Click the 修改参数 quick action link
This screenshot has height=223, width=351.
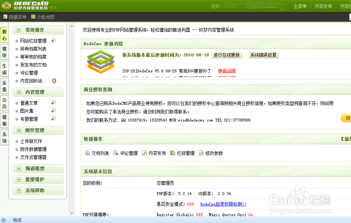(214, 153)
